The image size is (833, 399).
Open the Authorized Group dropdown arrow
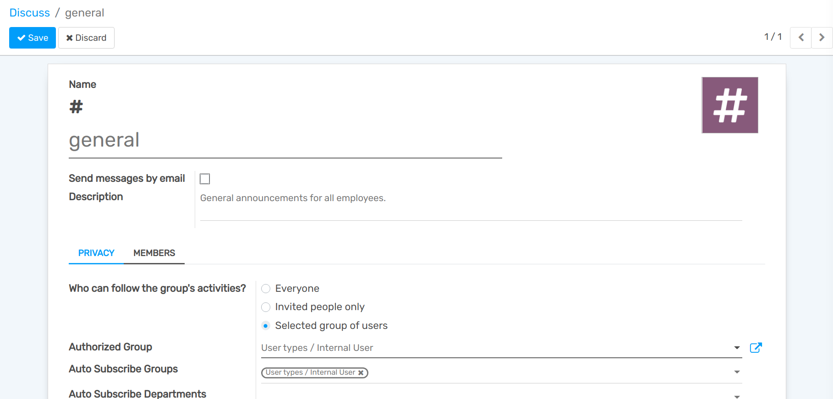[x=737, y=348]
